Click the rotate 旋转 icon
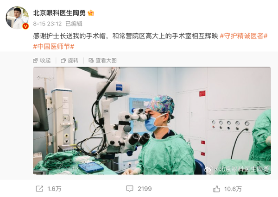278x197 pixels. click(63, 61)
